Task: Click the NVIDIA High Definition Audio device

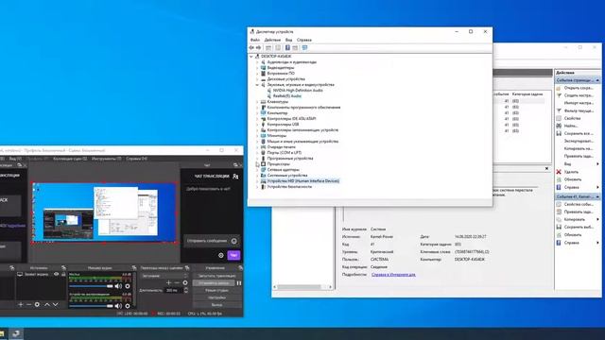Action: (x=298, y=91)
